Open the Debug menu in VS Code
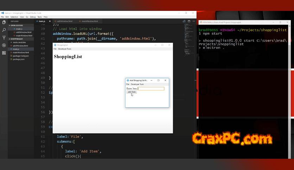 pyautogui.click(x=33, y=17)
